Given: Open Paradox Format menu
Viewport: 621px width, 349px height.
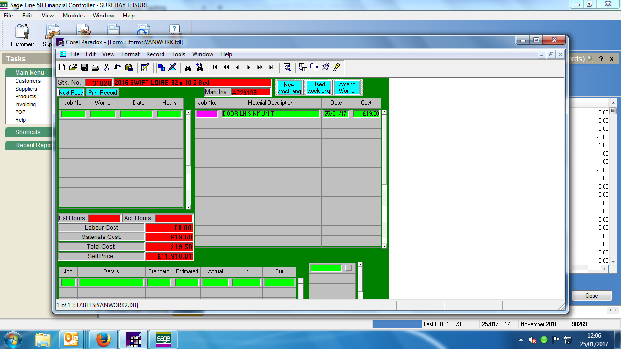Looking at the screenshot, I should pos(131,54).
